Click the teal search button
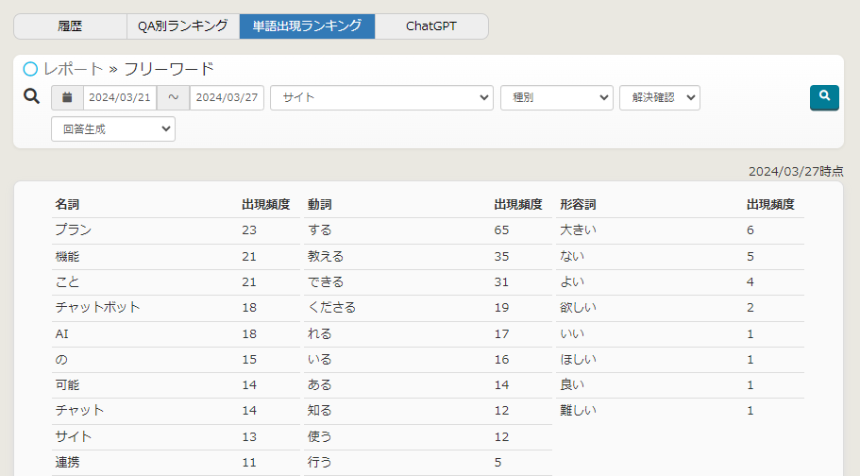860x476 pixels. (x=824, y=97)
